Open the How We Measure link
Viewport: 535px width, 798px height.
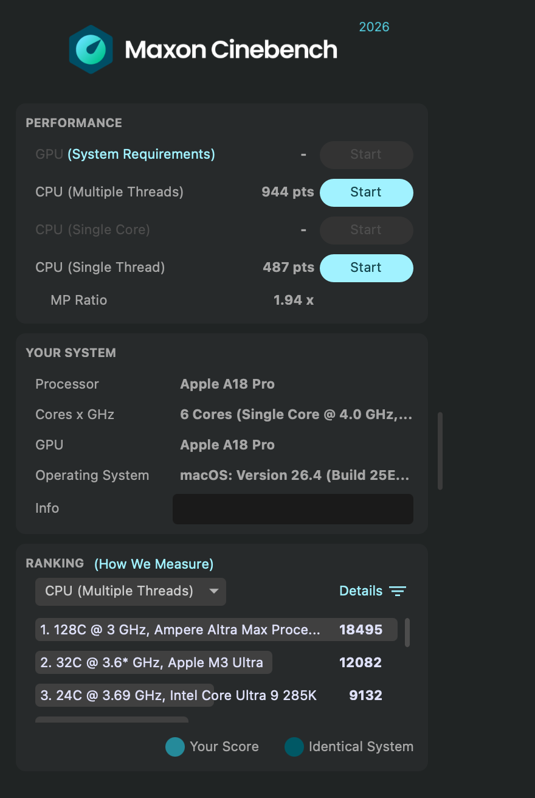(153, 564)
